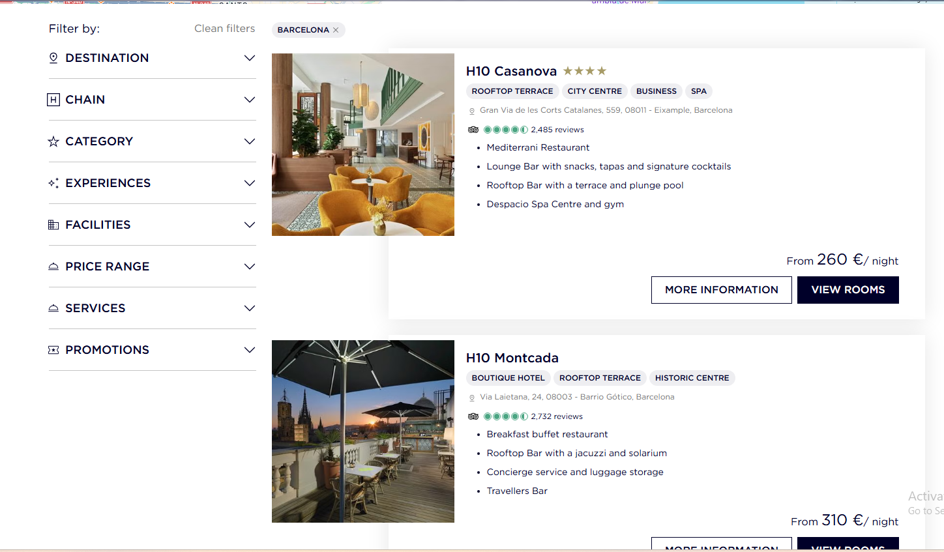Screen dimensions: 944x552
Task: Expand the Promotions filter chevron
Action: click(249, 350)
